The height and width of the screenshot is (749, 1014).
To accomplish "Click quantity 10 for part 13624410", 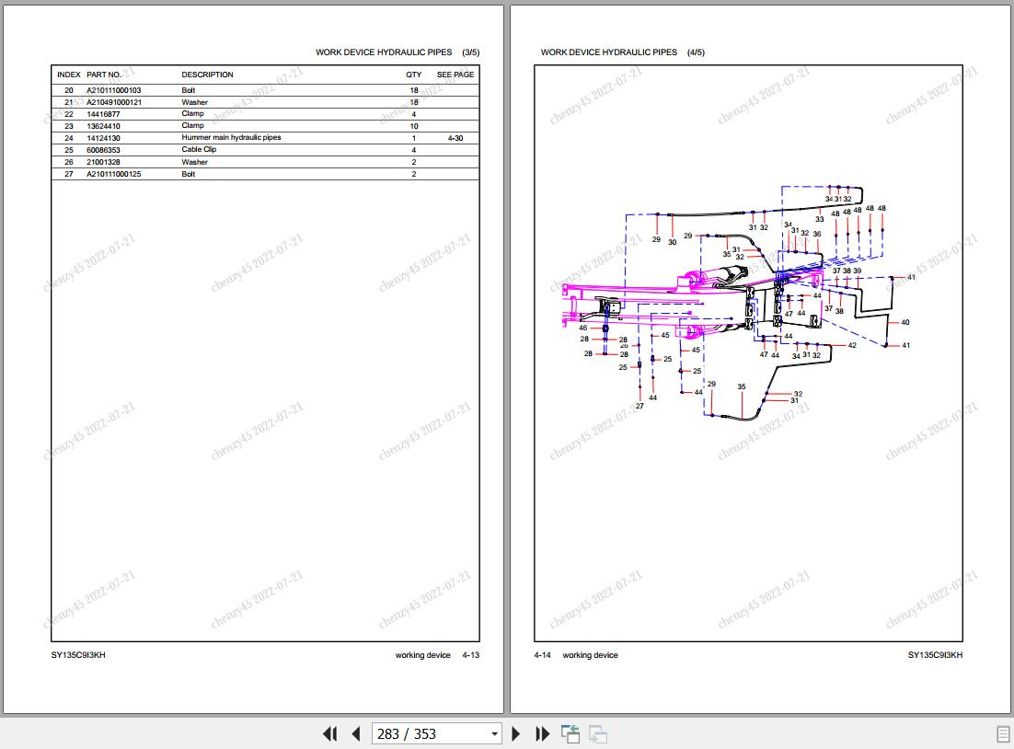I will tap(414, 126).
